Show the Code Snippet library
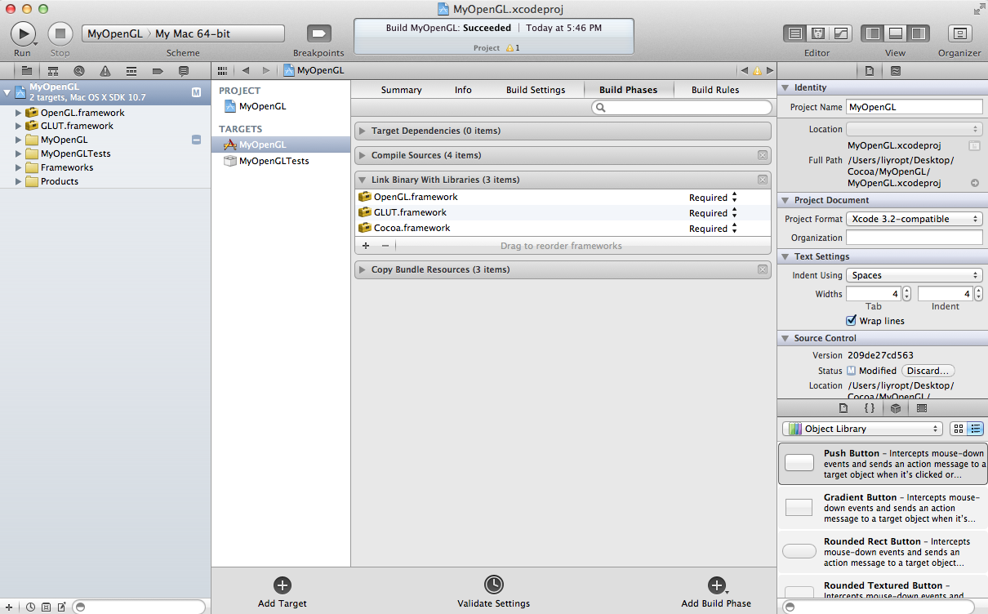This screenshot has width=988, height=614. click(x=870, y=408)
